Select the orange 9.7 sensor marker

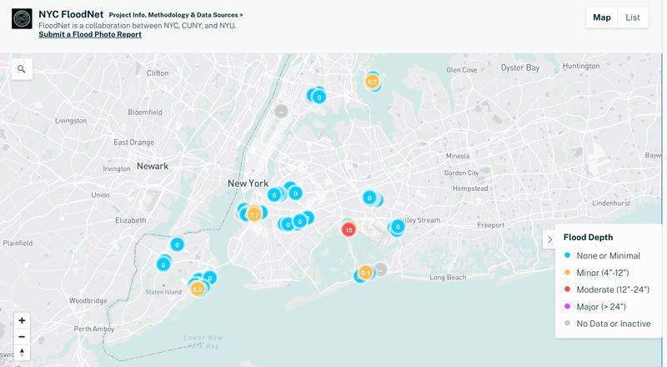[373, 82]
